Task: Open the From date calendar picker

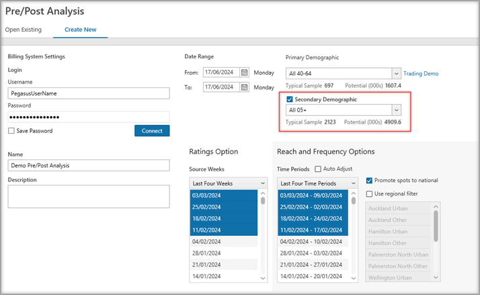Action: pos(244,73)
